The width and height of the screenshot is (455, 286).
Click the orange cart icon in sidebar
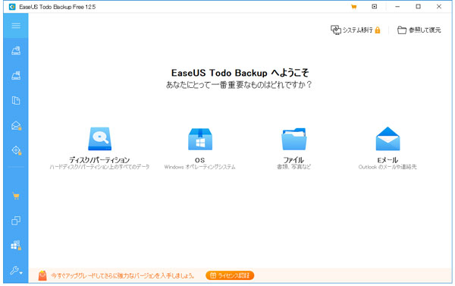tap(16, 196)
